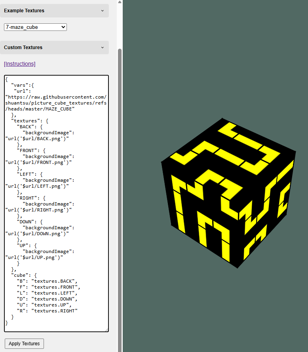Click the "url('$url/UP.png')" text
Image resolution: width=308 pixels, height=352 pixels.
[x=34, y=257]
